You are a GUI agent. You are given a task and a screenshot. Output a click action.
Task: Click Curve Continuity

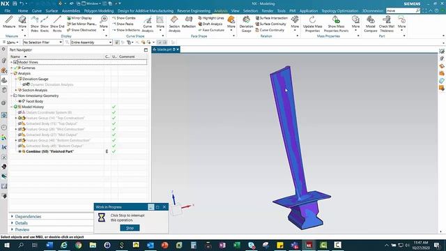click(270, 30)
